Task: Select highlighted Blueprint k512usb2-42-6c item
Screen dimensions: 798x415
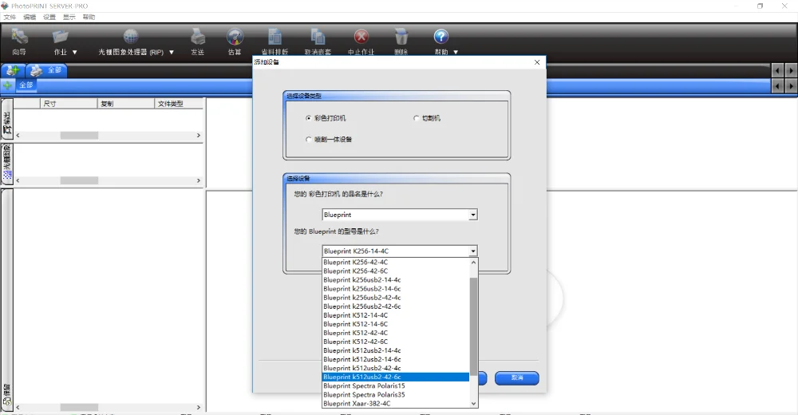Action: pyautogui.click(x=396, y=377)
